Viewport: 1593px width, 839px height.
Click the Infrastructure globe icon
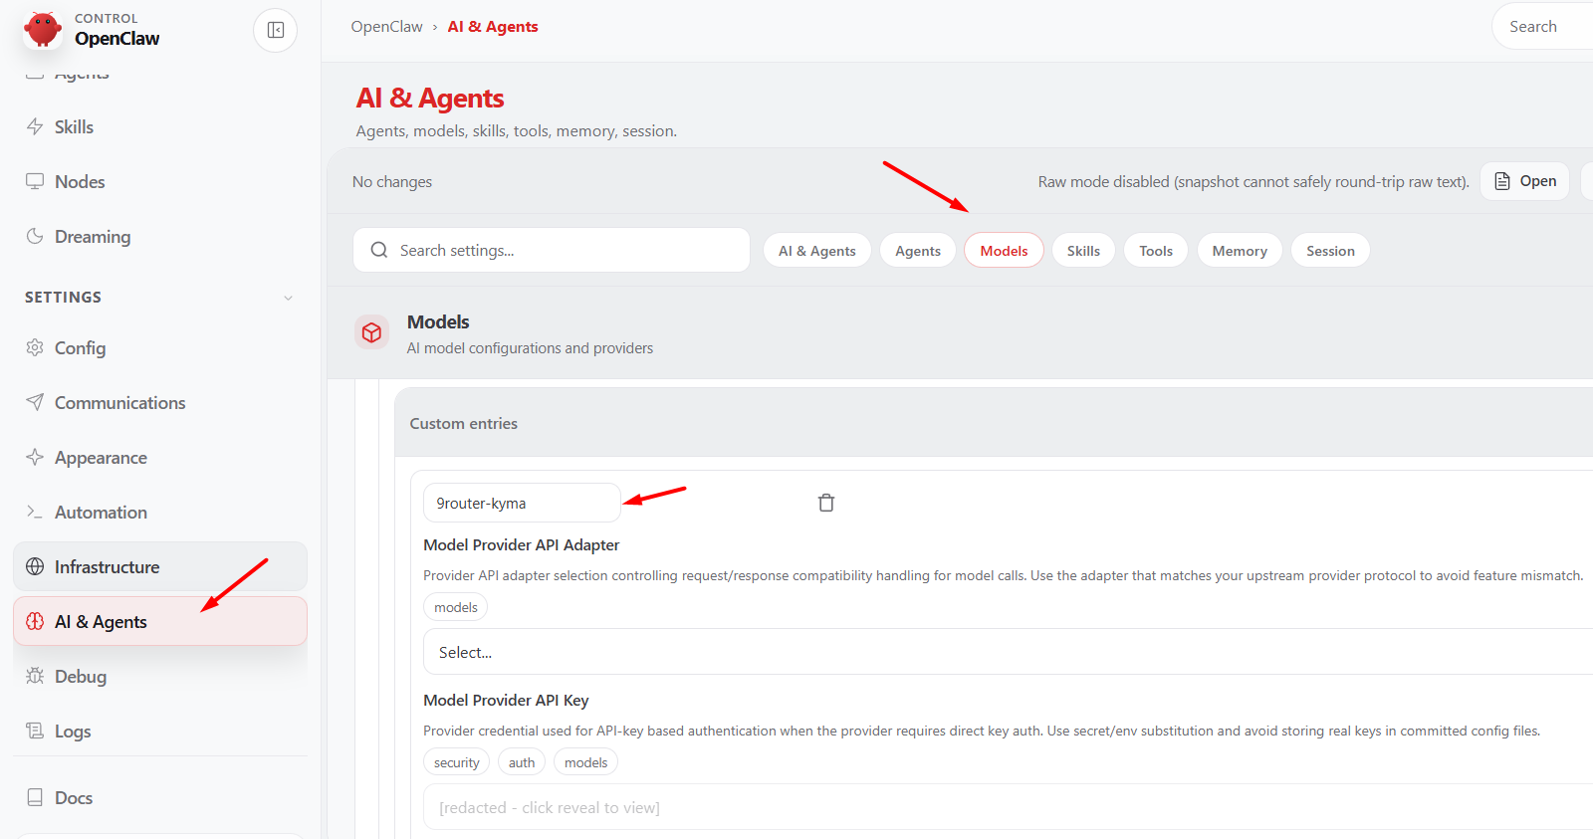point(35,566)
